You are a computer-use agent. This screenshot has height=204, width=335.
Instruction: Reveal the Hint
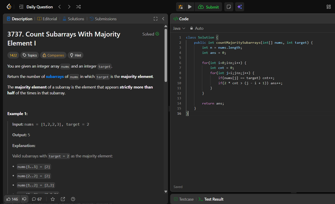[x=75, y=55]
